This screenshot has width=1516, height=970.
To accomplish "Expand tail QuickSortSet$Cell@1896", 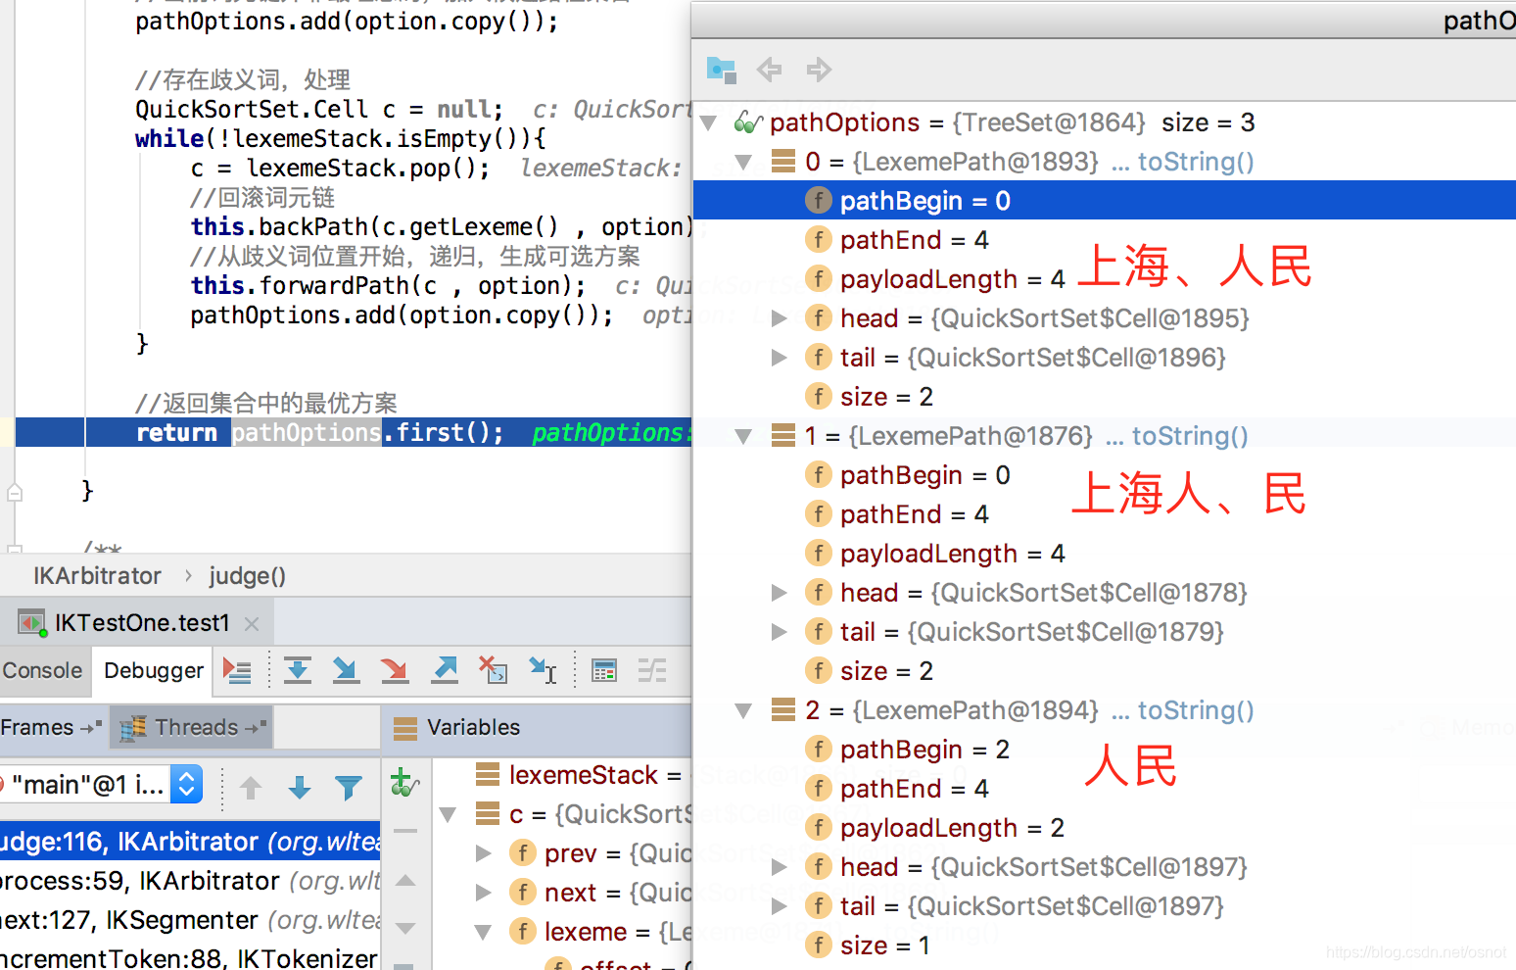I will click(x=779, y=358).
